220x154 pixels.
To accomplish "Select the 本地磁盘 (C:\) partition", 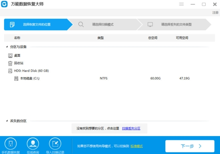I will coord(30,78).
